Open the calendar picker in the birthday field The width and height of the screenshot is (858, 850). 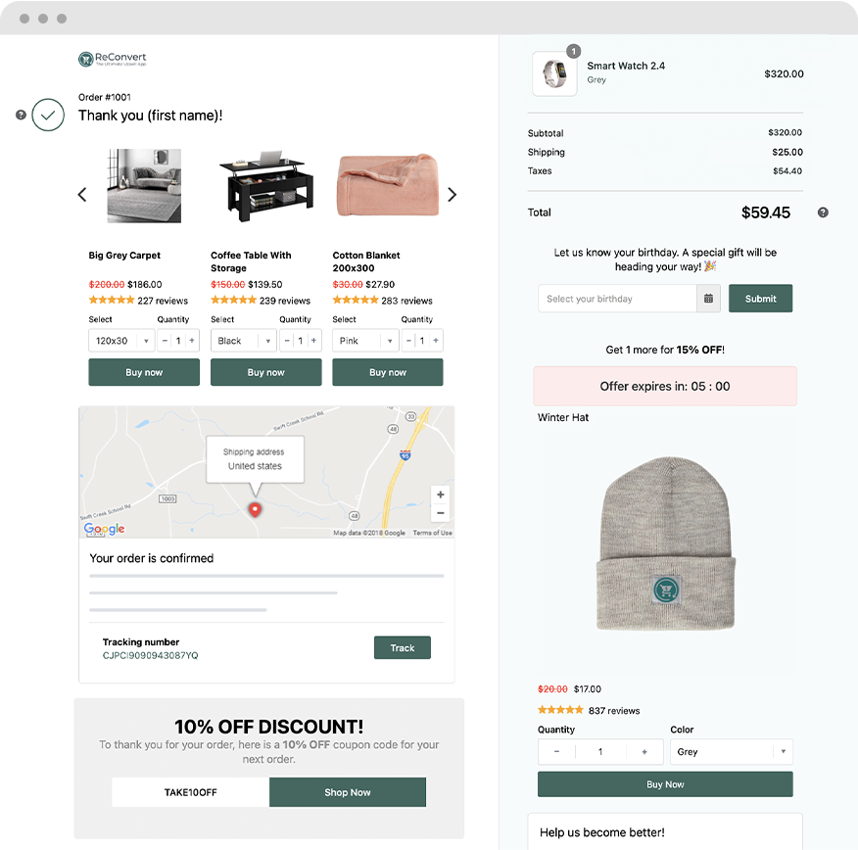pyautogui.click(x=708, y=298)
